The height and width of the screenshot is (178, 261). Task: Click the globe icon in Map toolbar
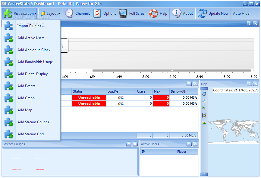pyautogui.click(x=204, y=94)
